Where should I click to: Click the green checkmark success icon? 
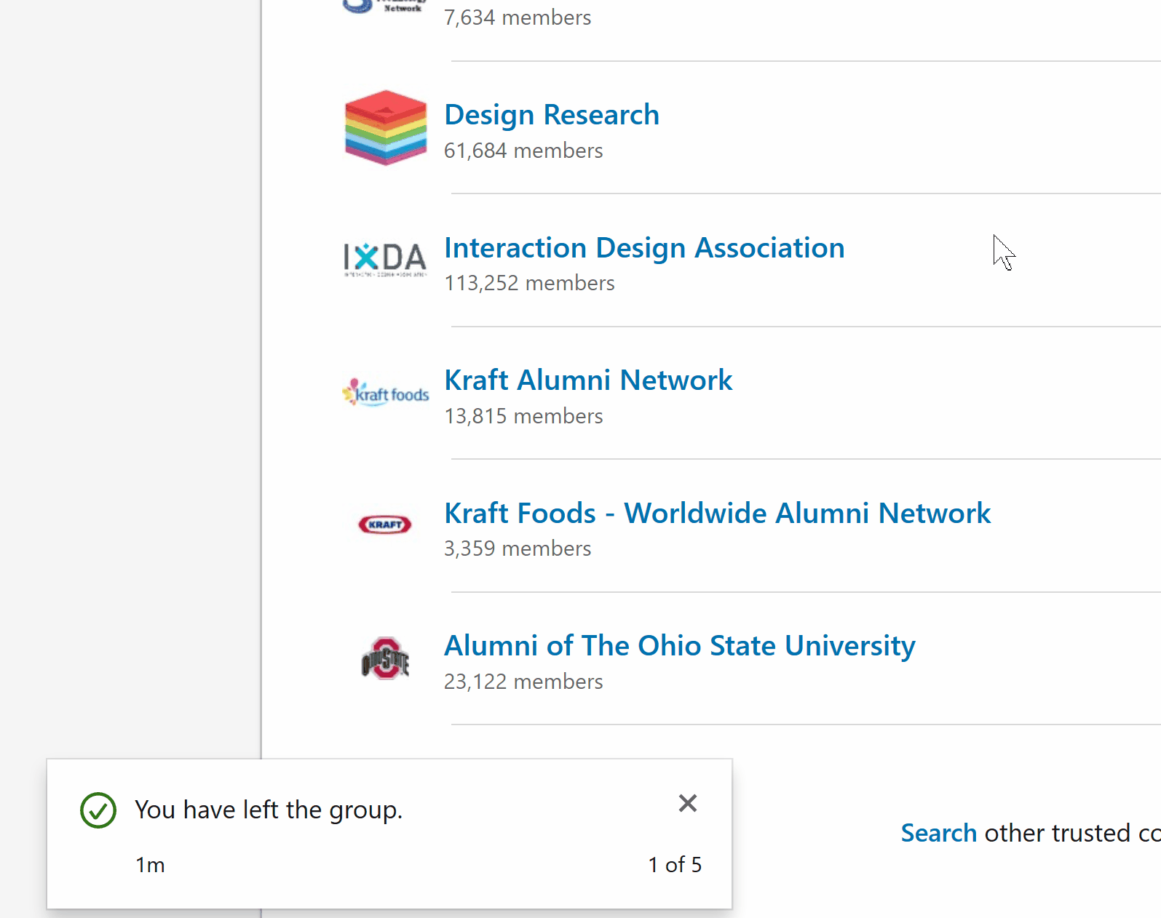pos(98,810)
